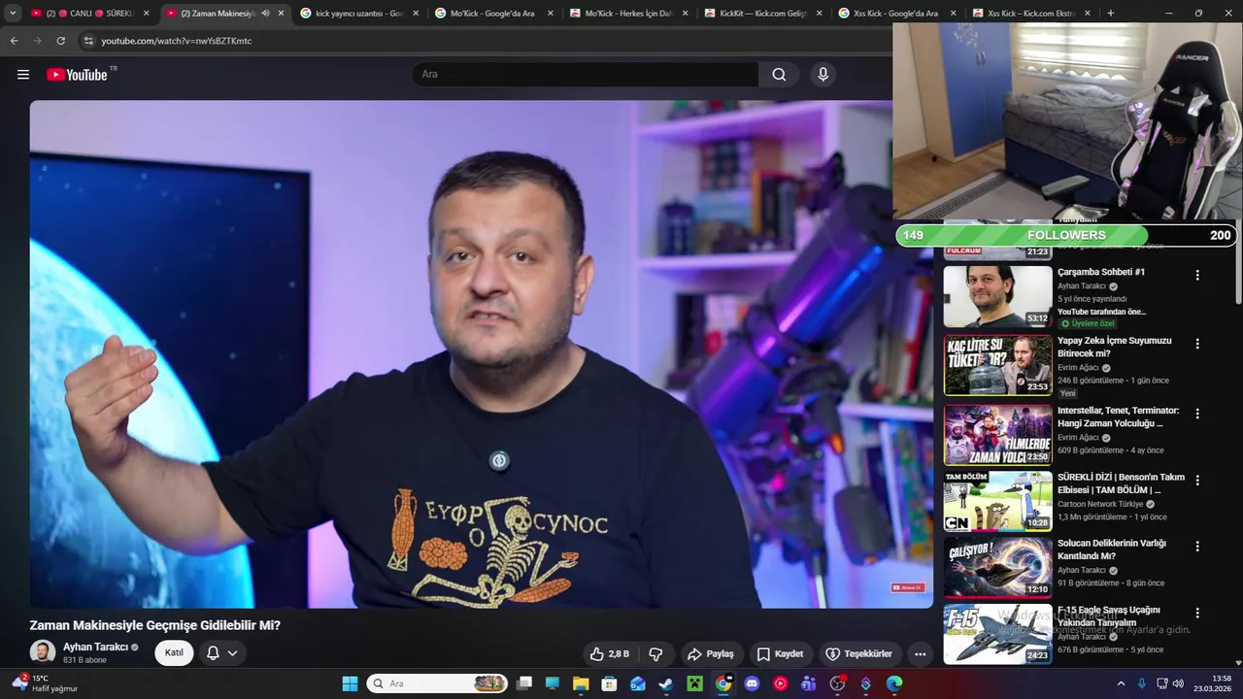Image resolution: width=1243 pixels, height=699 pixels.
Task: Switch to kick yayıncı uzantısı Google tab
Action: (359, 14)
